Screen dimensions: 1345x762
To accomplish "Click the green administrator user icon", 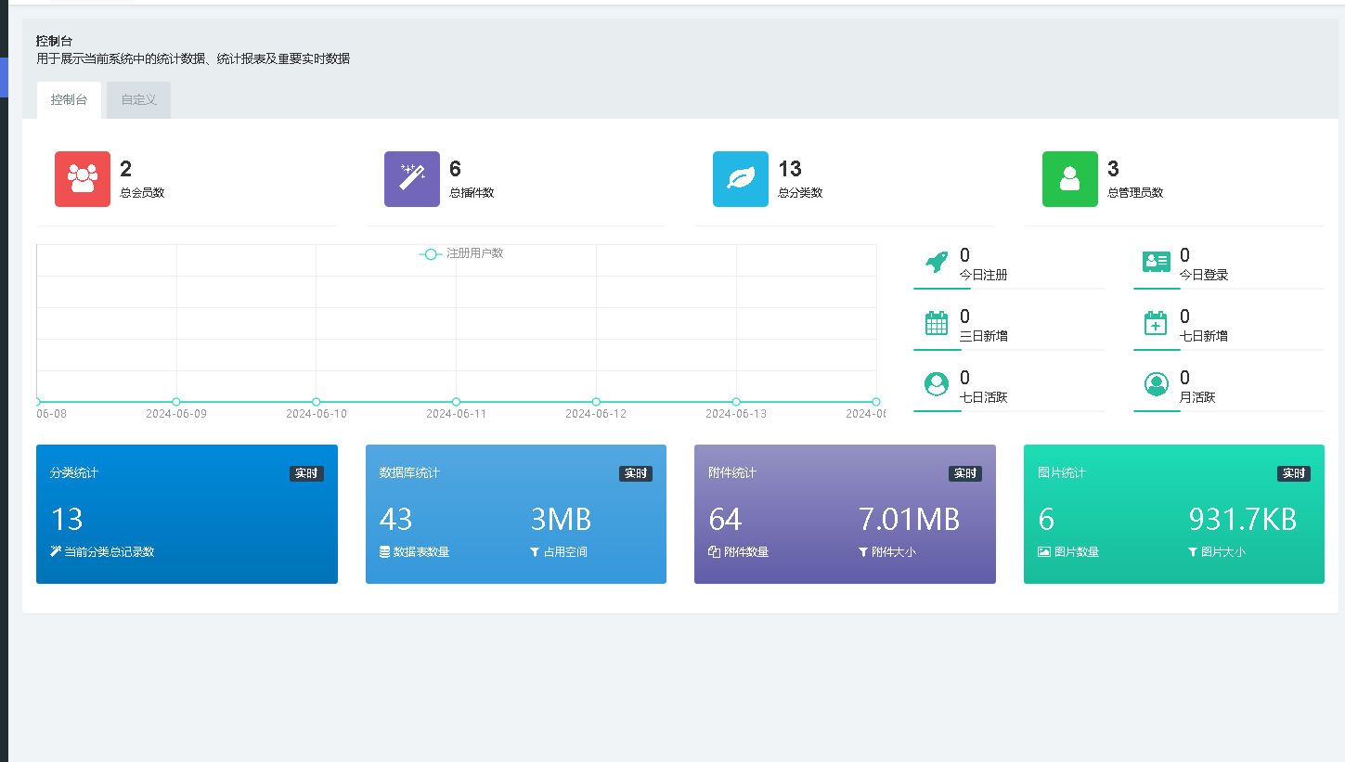I will coord(1070,179).
